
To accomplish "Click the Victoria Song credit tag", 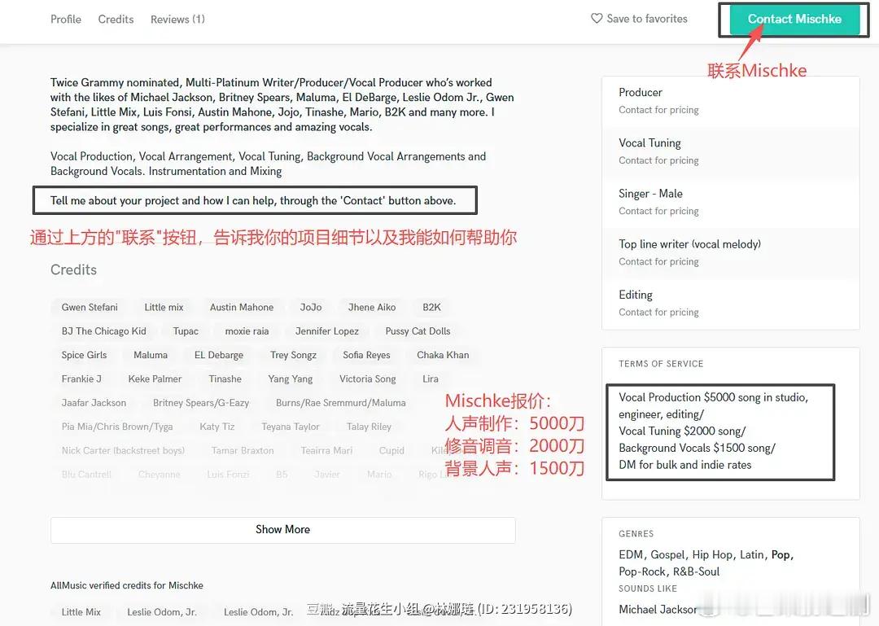I will (367, 379).
